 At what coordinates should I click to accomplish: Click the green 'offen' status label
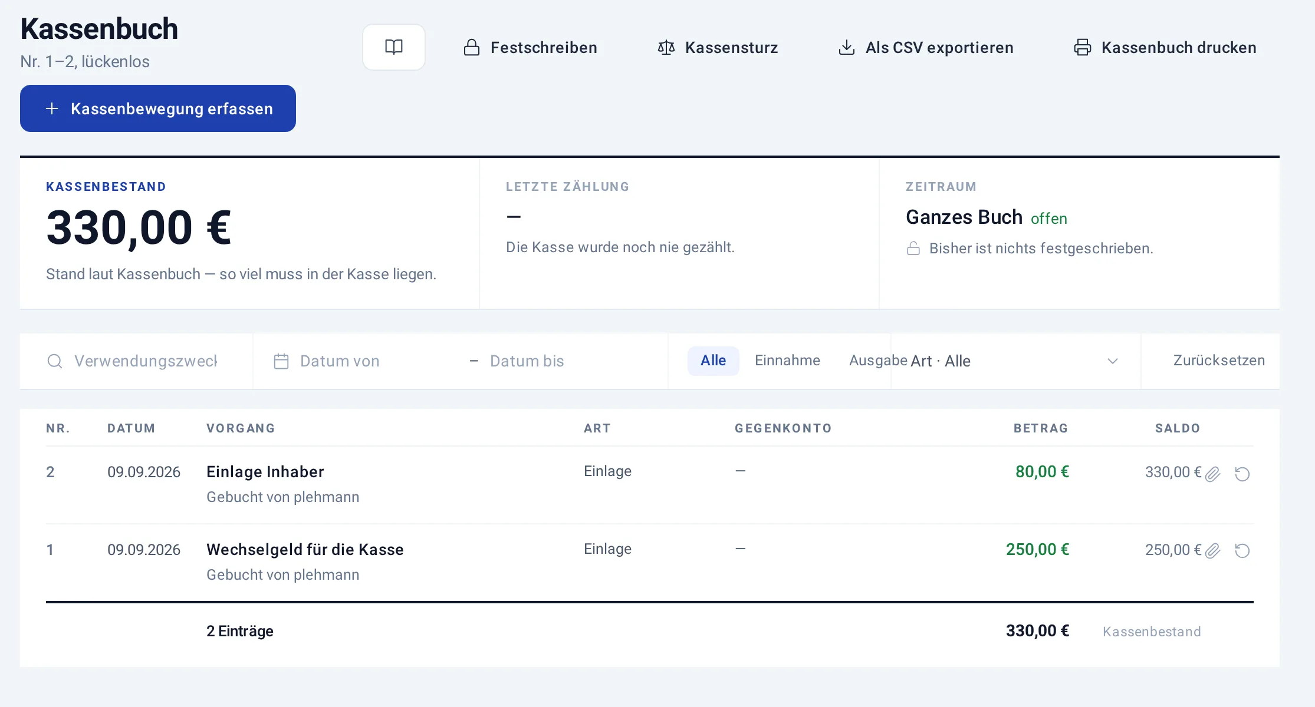click(x=1049, y=219)
